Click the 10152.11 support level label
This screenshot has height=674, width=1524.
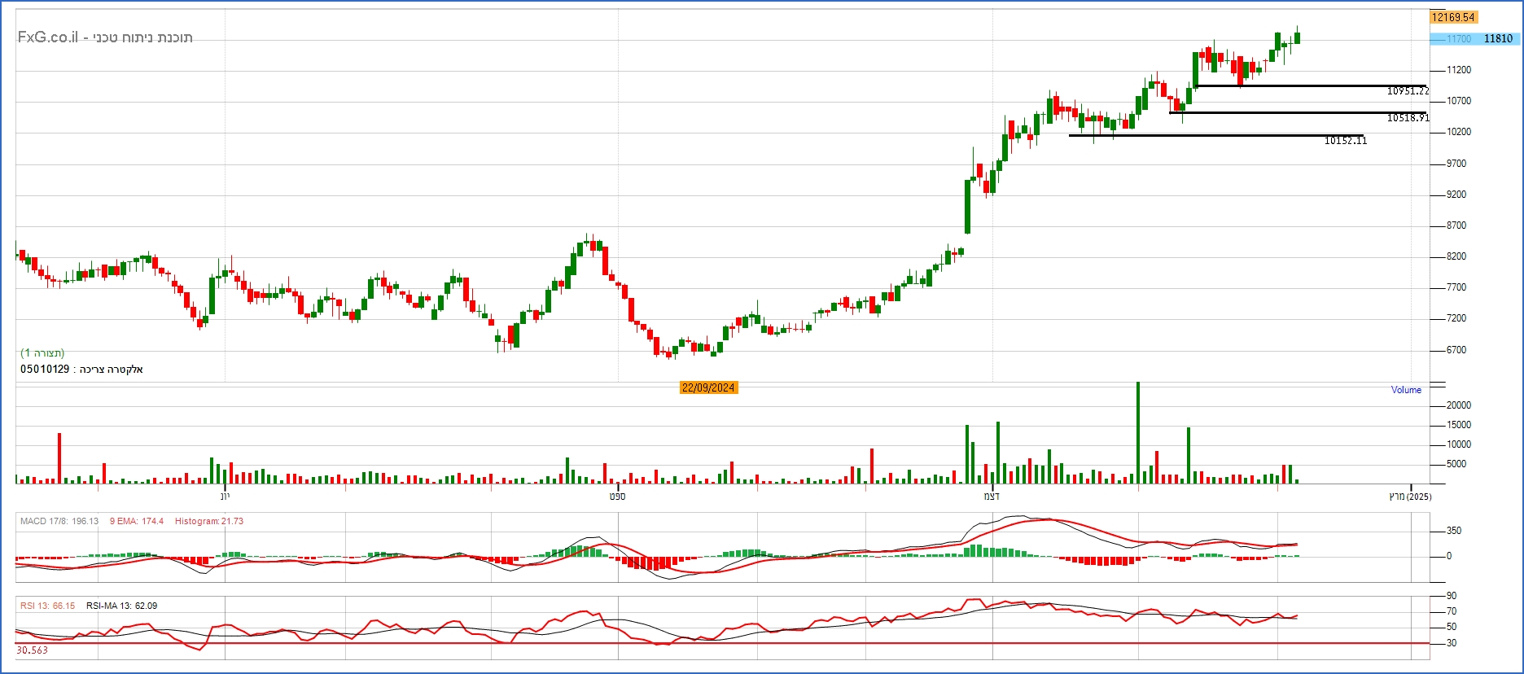(1345, 141)
